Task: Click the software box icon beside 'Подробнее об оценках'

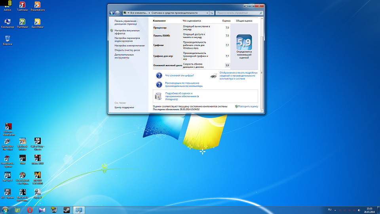Action: tap(158, 96)
